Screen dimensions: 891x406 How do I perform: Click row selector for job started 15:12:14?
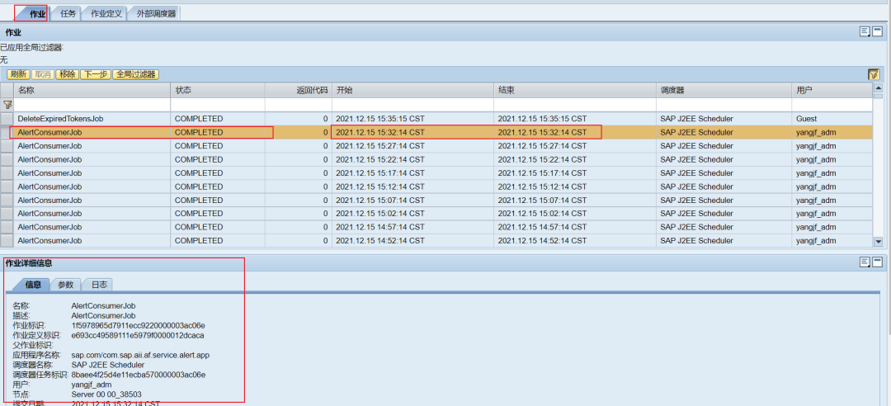[7, 186]
